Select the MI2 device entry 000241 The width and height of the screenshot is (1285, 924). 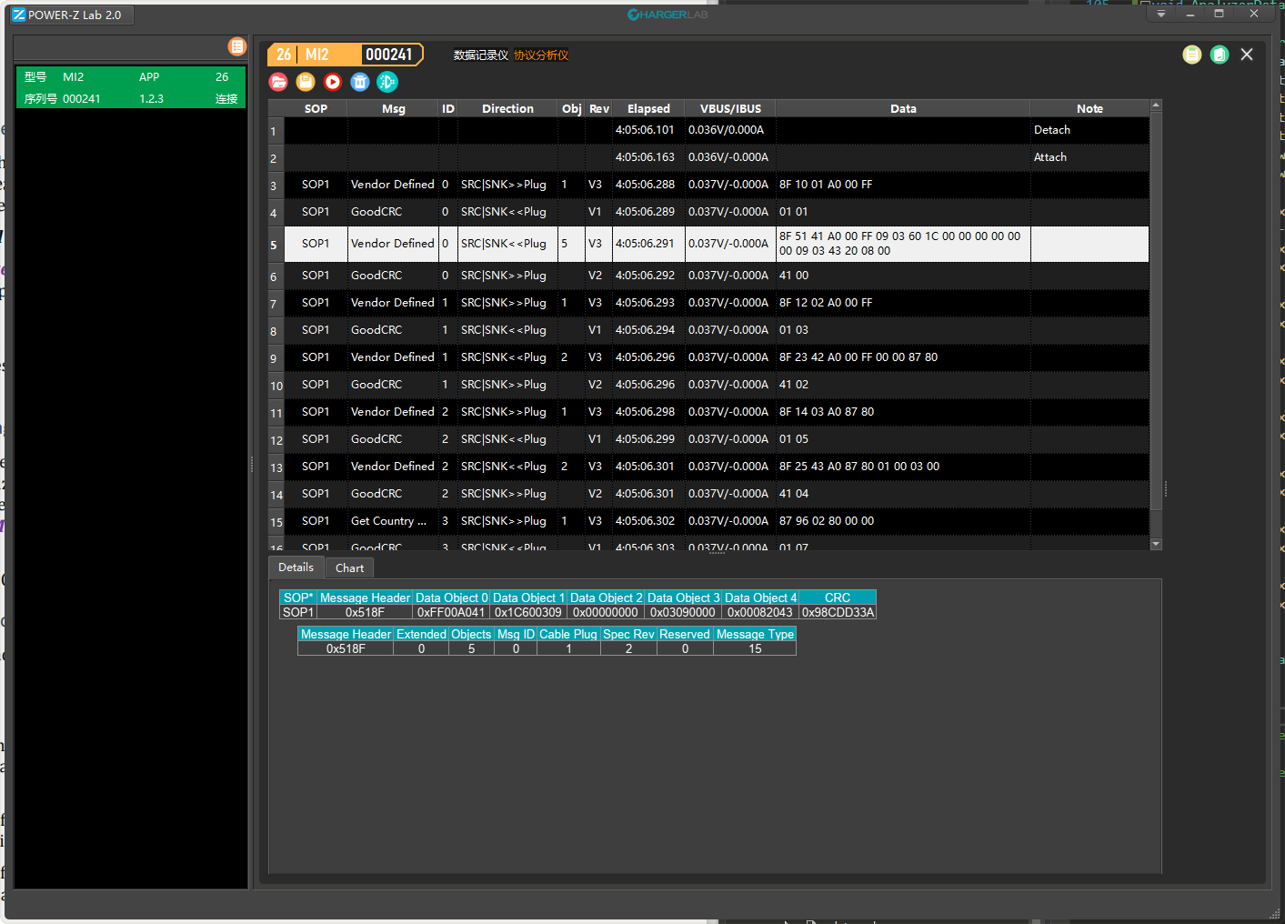[x=130, y=87]
